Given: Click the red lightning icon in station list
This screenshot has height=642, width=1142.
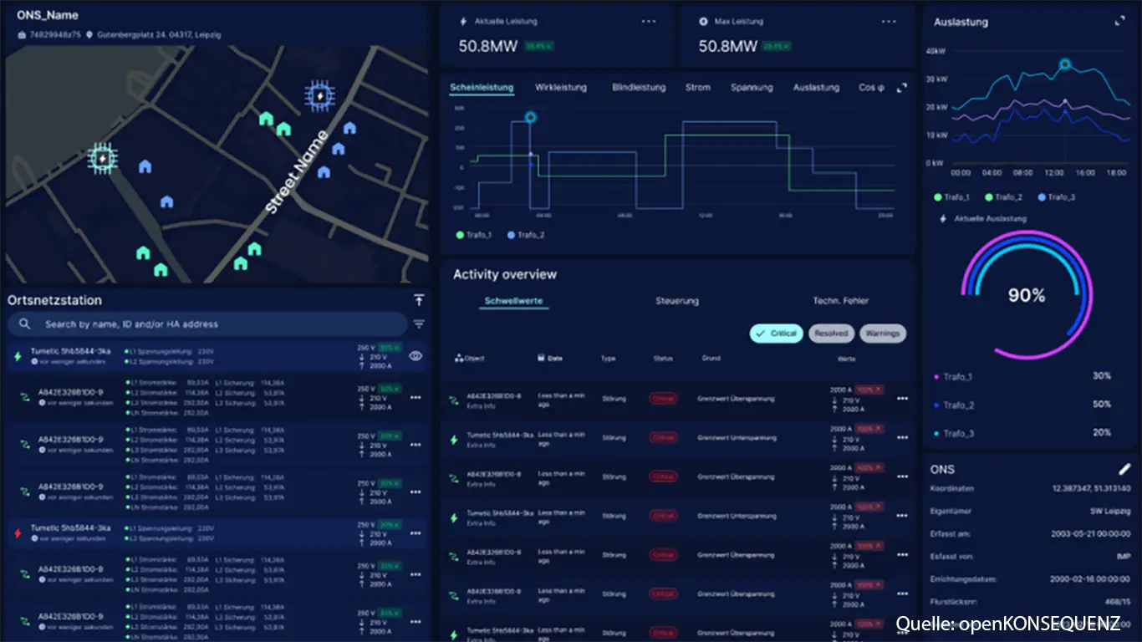Looking at the screenshot, I should coord(18,532).
